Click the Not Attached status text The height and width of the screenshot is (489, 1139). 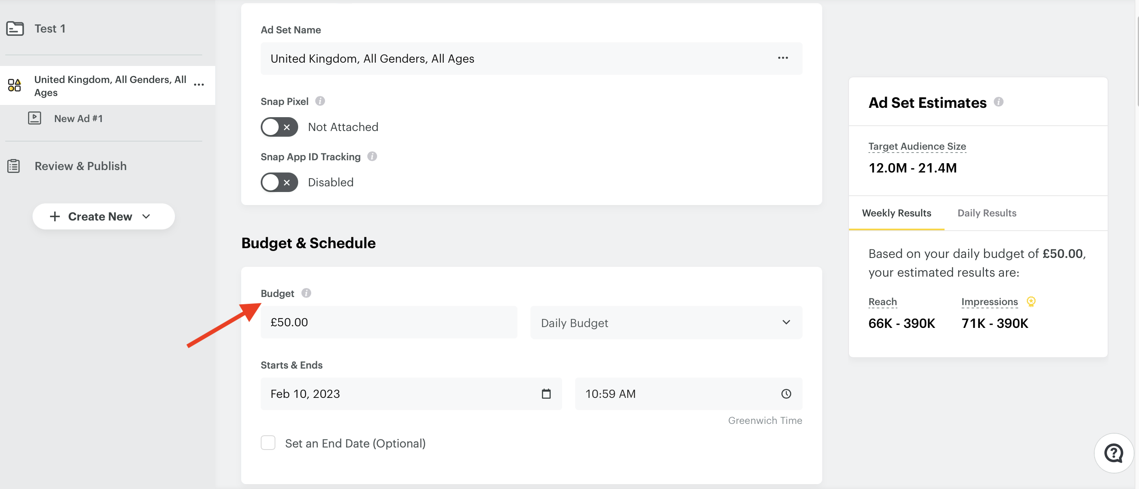pos(343,127)
